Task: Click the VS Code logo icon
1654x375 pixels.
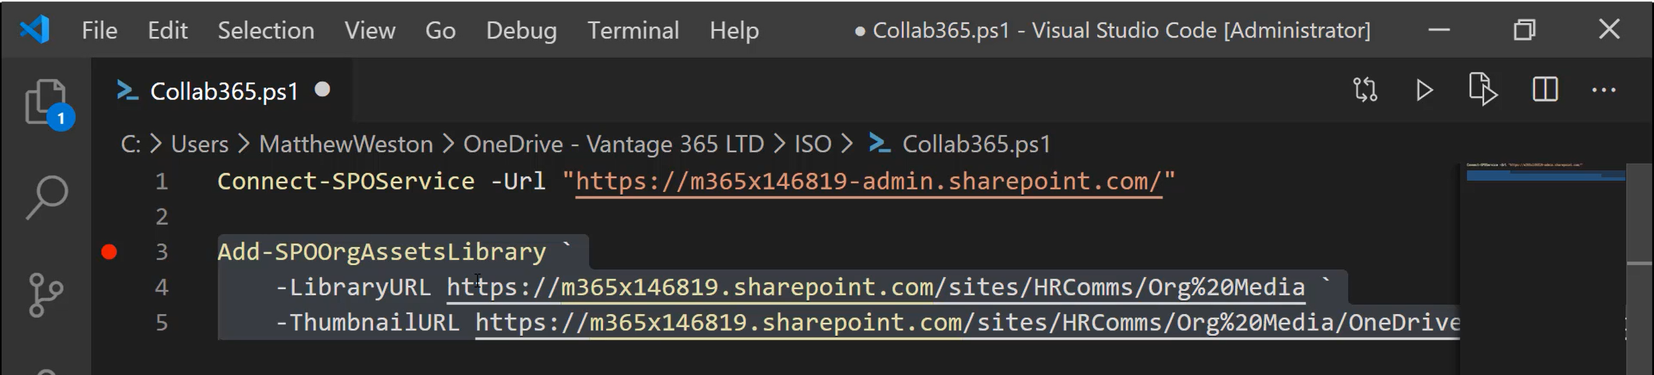Action: click(x=34, y=30)
